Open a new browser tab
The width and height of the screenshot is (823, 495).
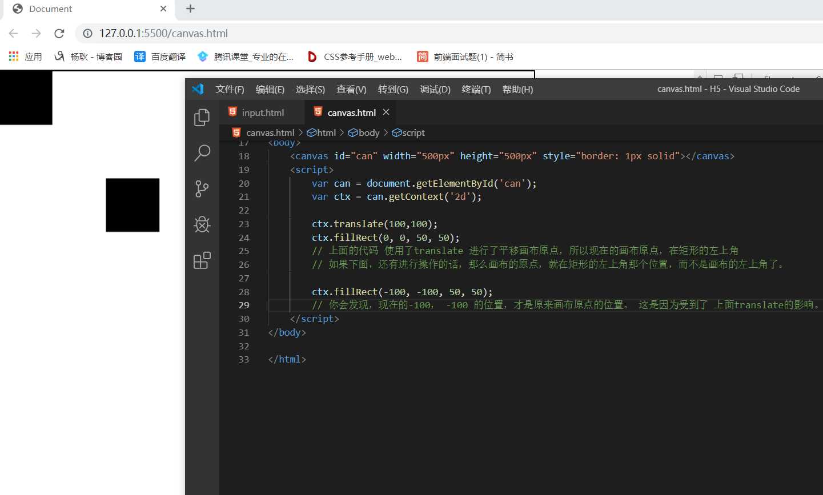point(191,9)
